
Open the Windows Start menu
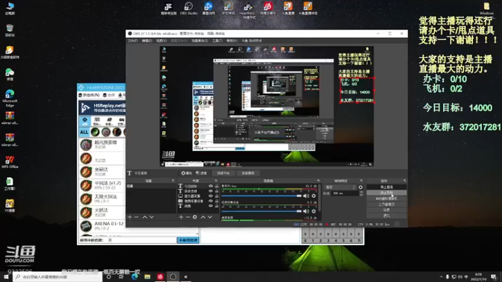6,276
